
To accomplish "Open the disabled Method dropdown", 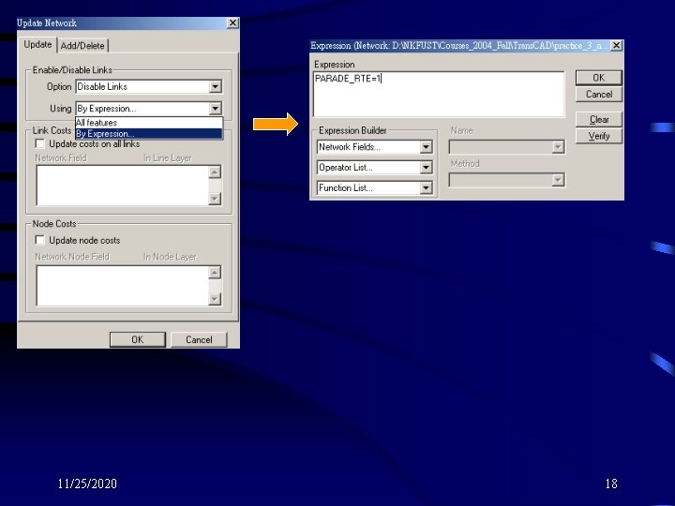I will (x=506, y=180).
